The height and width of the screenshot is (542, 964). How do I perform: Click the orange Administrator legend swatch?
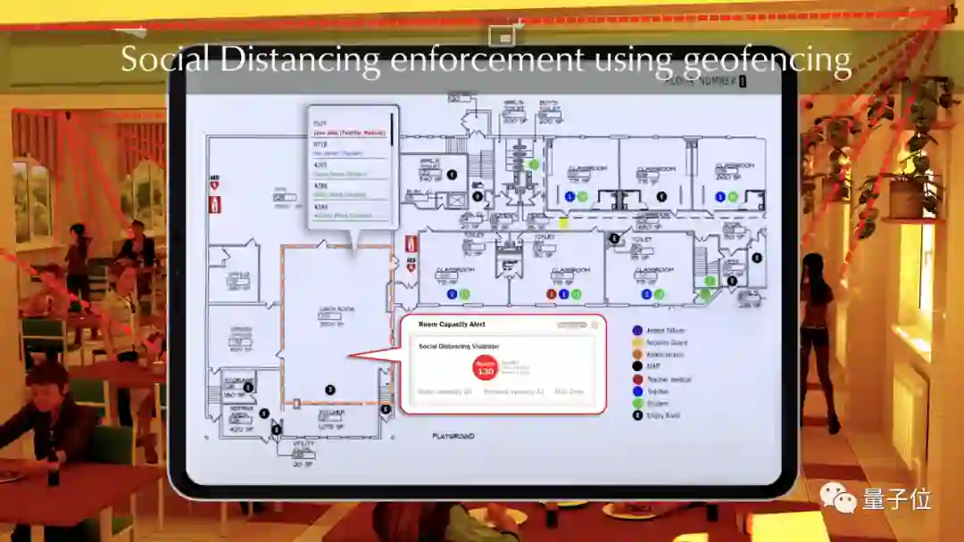point(637,354)
